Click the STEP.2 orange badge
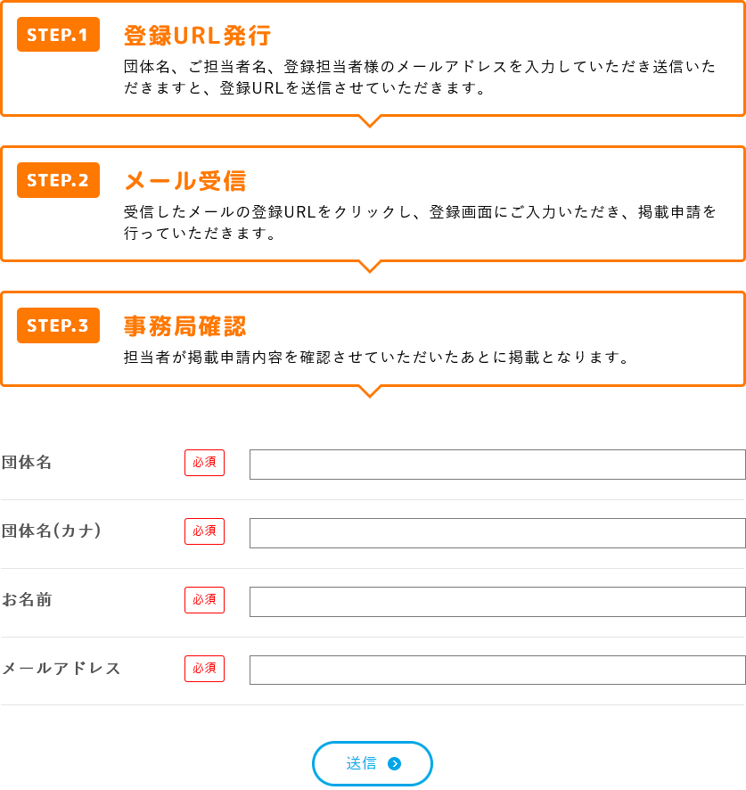The width and height of the screenshot is (746, 790). click(x=59, y=180)
